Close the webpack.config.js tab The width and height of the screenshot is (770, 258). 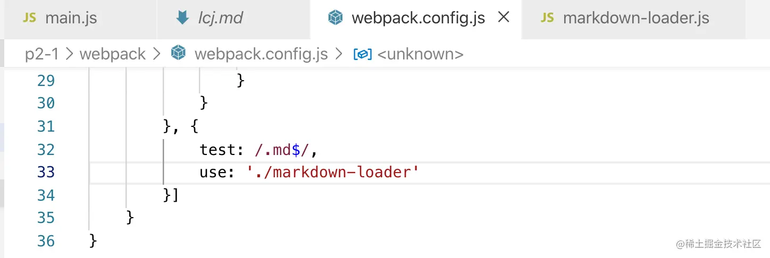[503, 18]
